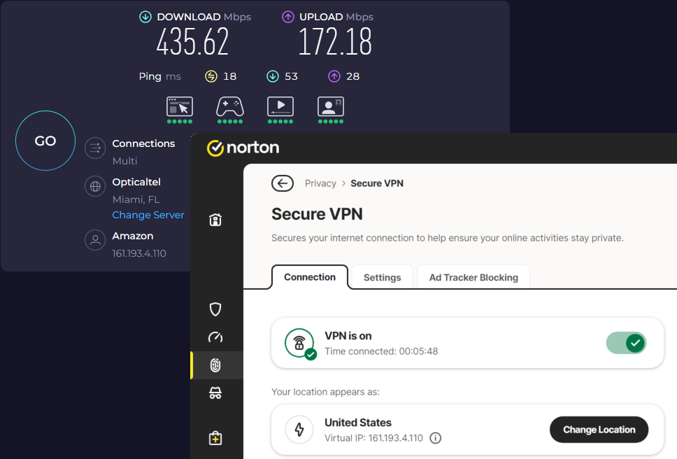The image size is (677, 459).
Task: Click the Secure VPN breadcrumb text
Action: click(377, 183)
